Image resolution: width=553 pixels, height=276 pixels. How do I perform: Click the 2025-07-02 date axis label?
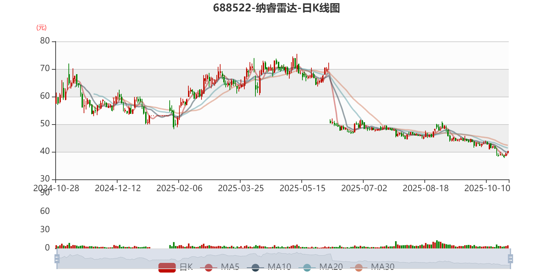coord(364,188)
